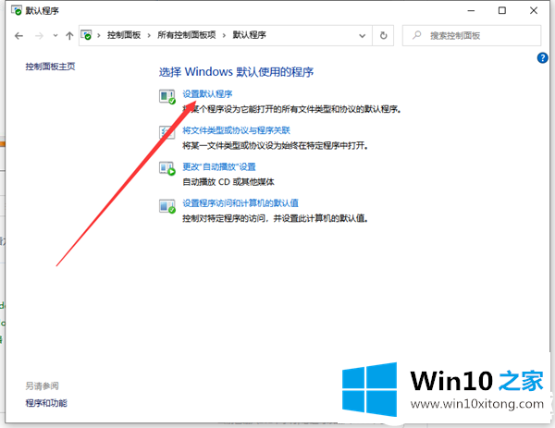
Task: Click the search magnifier icon
Action: 417,35
